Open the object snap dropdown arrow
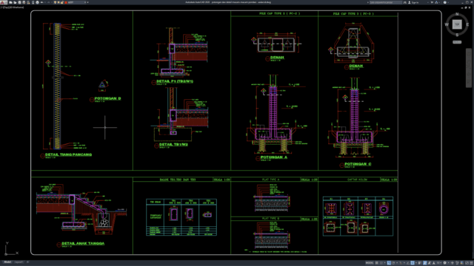474x266 pixels. (x=416, y=263)
